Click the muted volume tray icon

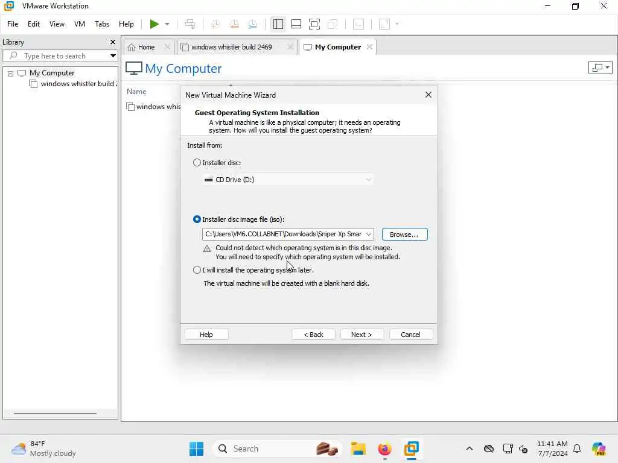[523, 449]
